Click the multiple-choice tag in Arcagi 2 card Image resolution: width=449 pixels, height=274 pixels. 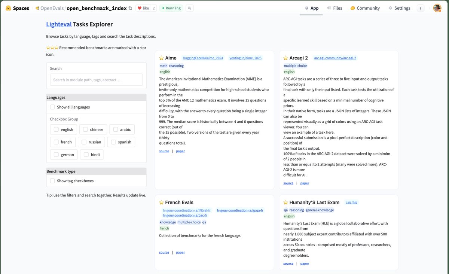click(x=295, y=66)
